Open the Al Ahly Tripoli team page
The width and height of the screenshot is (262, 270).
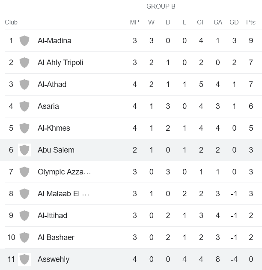point(60,63)
